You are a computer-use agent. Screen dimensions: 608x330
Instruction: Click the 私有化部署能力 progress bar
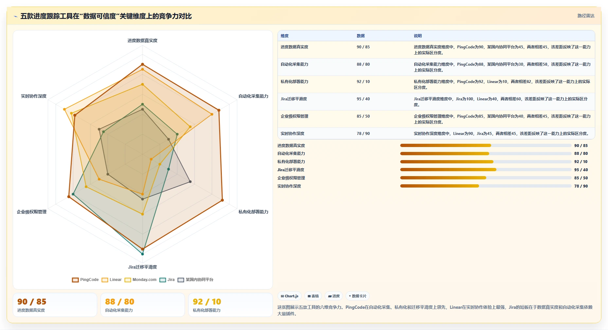[486, 162]
